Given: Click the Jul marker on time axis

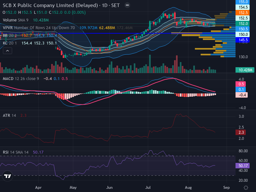Looking at the screenshot, I should [x=148, y=188].
